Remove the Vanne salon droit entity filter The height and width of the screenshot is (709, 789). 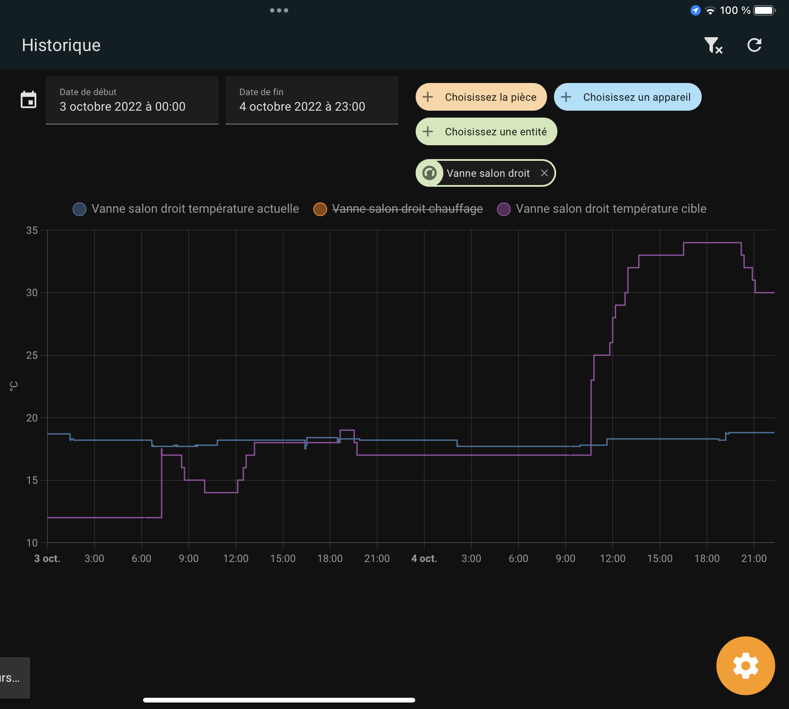point(545,172)
